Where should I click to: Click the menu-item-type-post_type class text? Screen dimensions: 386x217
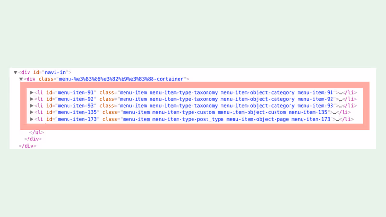pos(188,119)
